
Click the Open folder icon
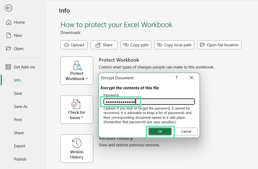point(8,48)
